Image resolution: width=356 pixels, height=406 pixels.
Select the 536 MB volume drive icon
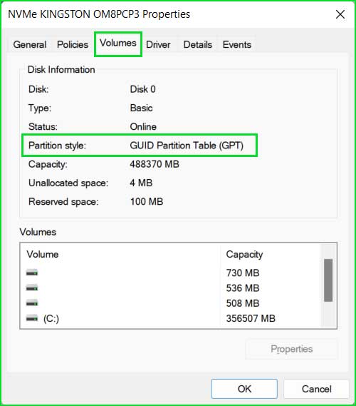pyautogui.click(x=32, y=288)
